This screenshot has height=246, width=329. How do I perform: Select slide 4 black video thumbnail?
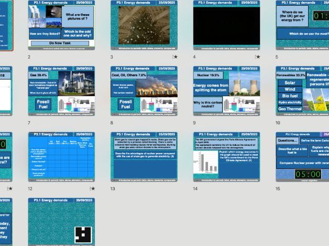pos(227,25)
